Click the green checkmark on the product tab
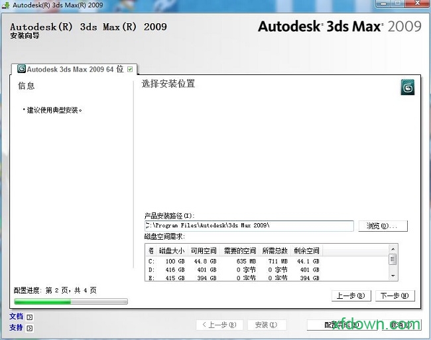This screenshot has height=340, width=431. (130, 69)
